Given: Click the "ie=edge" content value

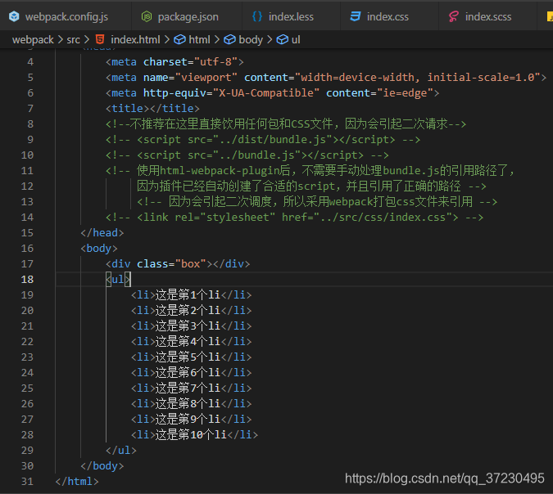Looking at the screenshot, I should [405, 93].
